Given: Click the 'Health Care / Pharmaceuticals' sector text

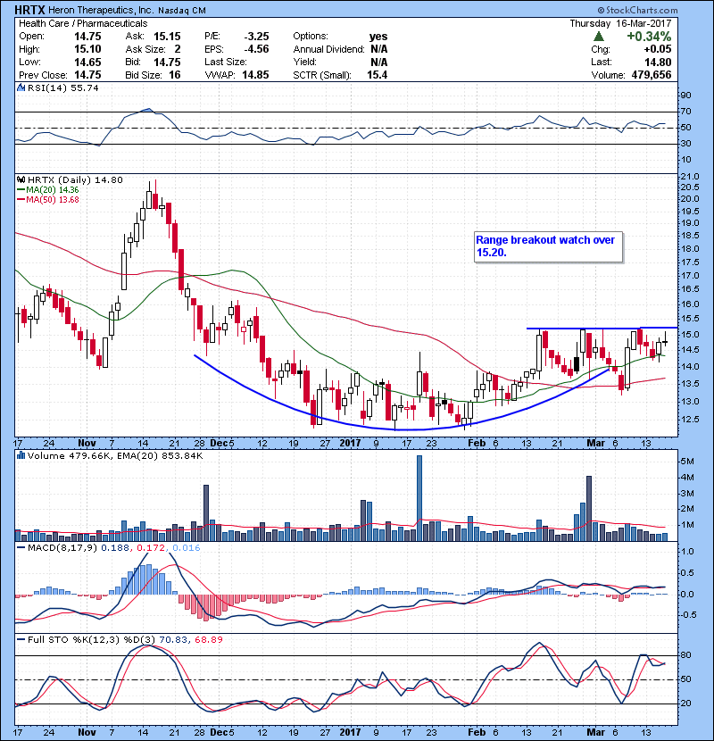Looking at the screenshot, I should click(x=83, y=23).
